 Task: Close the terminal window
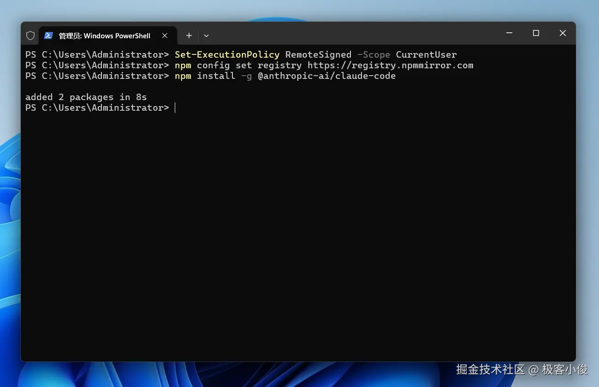tap(563, 33)
